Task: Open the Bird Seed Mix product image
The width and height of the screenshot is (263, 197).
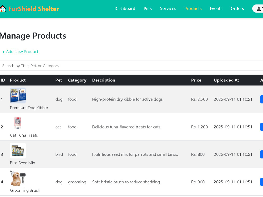Action: tap(18, 151)
